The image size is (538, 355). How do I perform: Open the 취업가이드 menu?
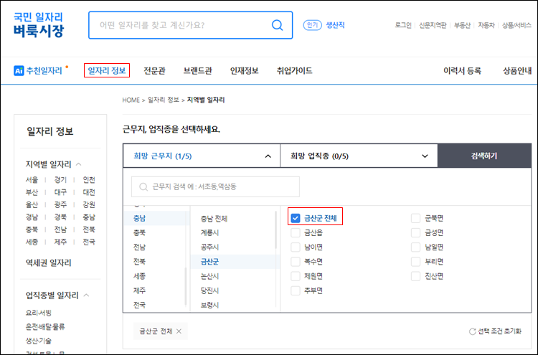(x=294, y=71)
